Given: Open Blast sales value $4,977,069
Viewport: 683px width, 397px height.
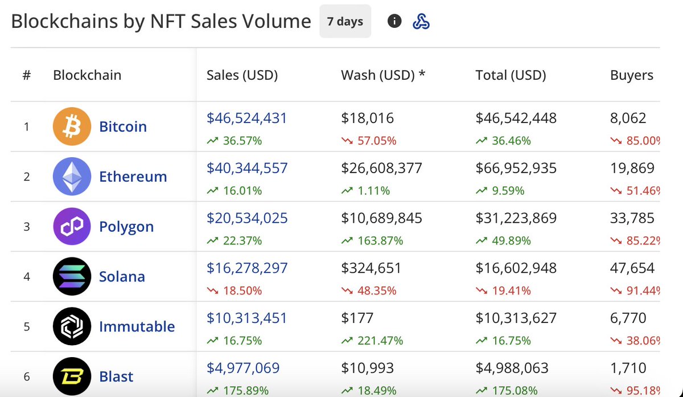Looking at the screenshot, I should pos(243,368).
